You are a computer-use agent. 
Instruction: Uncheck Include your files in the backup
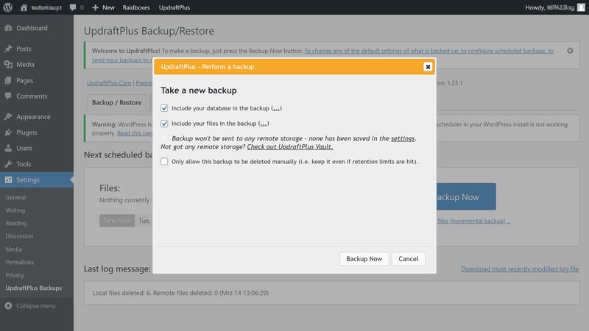165,124
